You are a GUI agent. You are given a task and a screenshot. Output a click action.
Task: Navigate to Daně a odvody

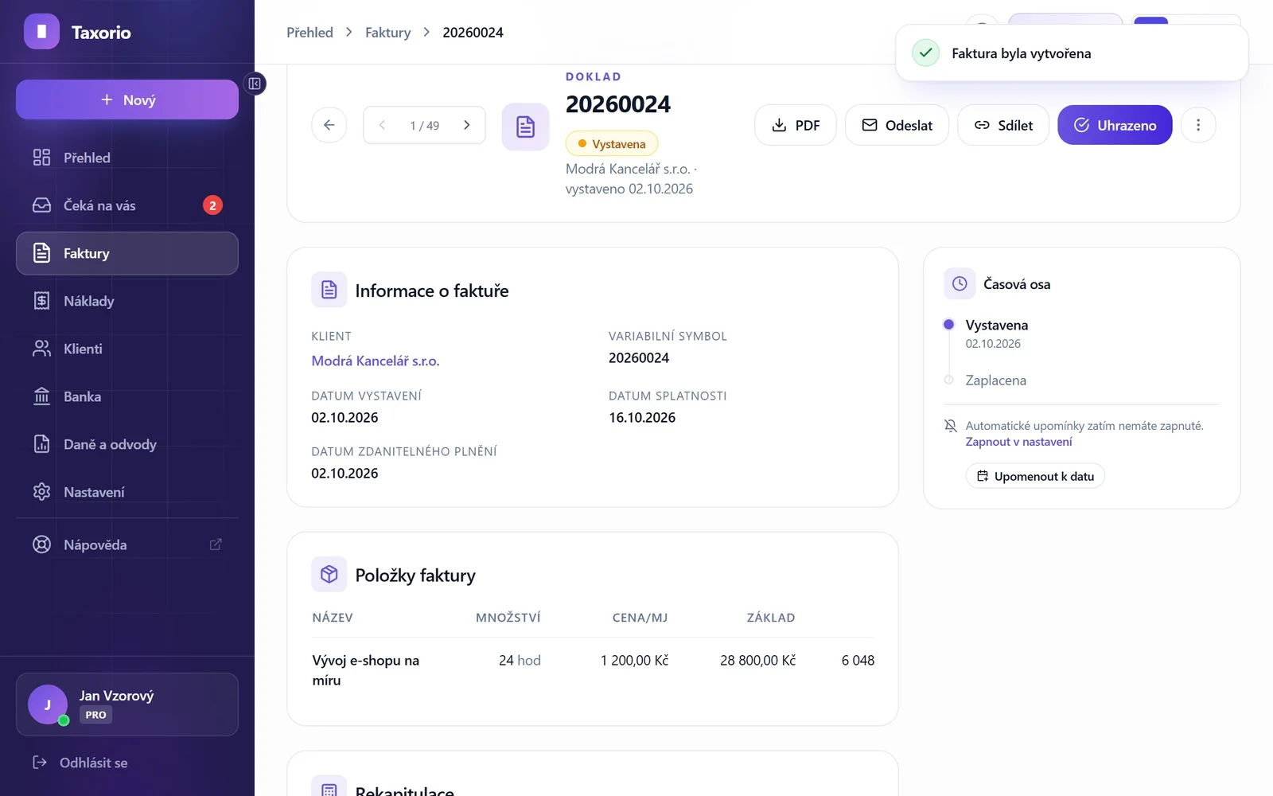[x=127, y=444]
